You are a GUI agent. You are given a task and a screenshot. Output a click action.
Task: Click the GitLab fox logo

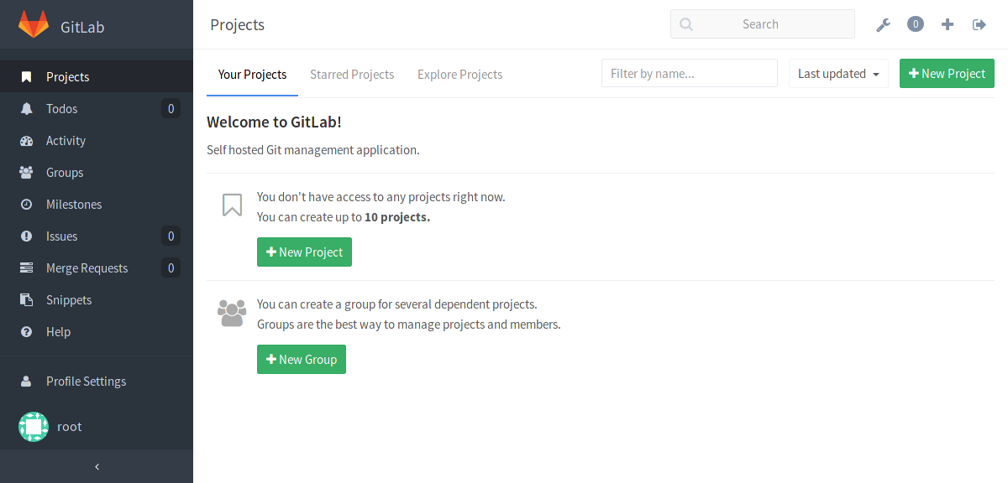tap(34, 24)
